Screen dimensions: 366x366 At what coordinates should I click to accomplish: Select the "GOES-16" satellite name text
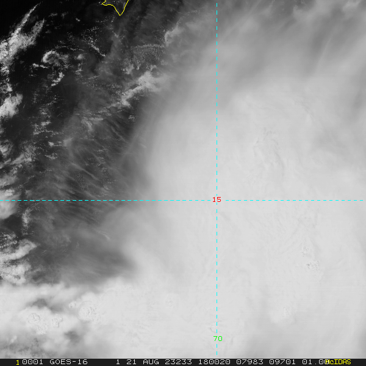point(68,362)
